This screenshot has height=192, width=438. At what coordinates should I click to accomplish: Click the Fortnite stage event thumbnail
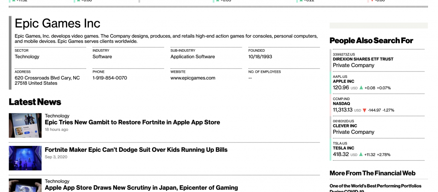tap(25, 158)
